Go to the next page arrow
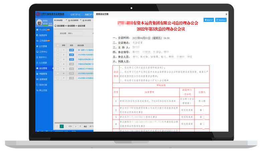The width and height of the screenshot is (262, 151). (66, 127)
